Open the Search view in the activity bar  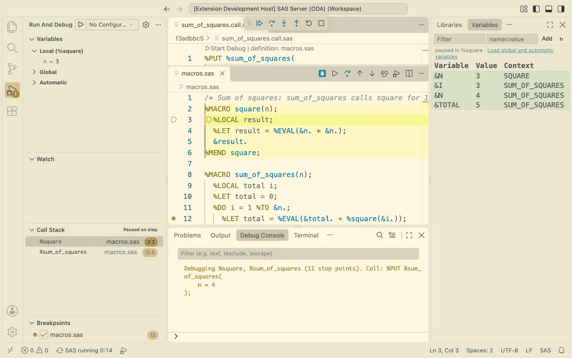pos(12,48)
